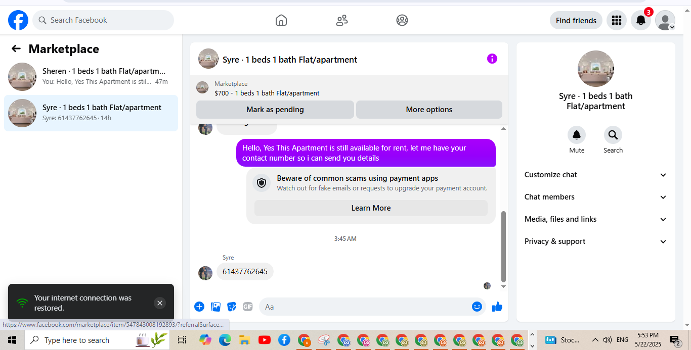Open the $700 Marketplace listing link
This screenshot has height=350, width=691.
pos(267,93)
